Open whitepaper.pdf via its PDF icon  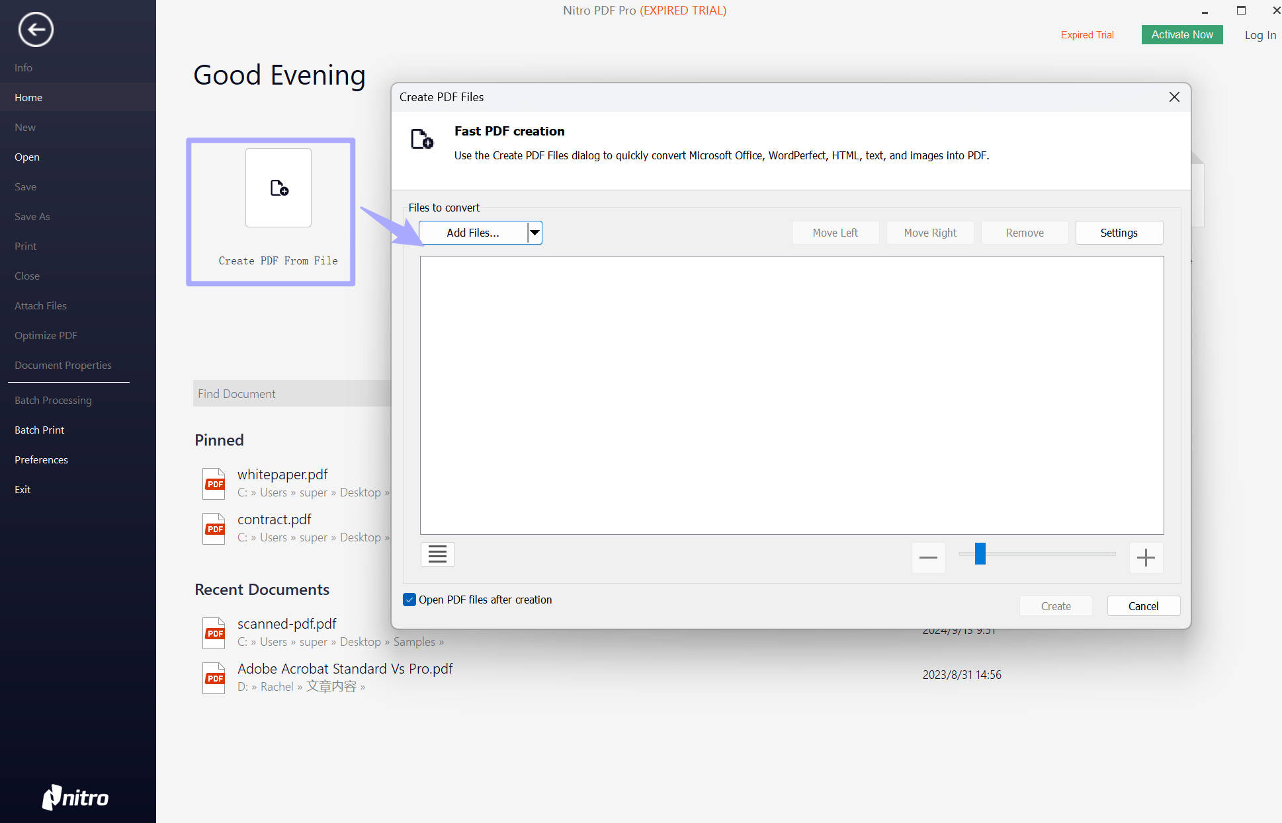point(214,483)
